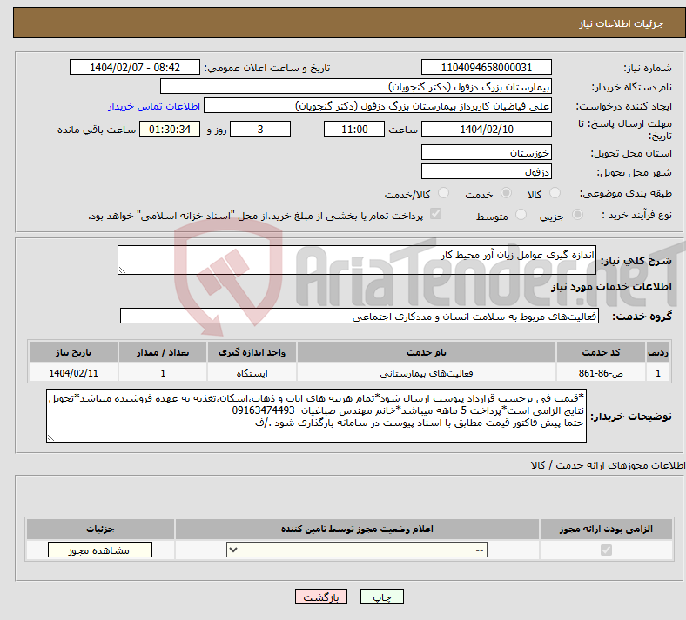Image resolution: width=686 pixels, height=620 pixels.
Task: Open the license status dropdown
Action: click(357, 550)
